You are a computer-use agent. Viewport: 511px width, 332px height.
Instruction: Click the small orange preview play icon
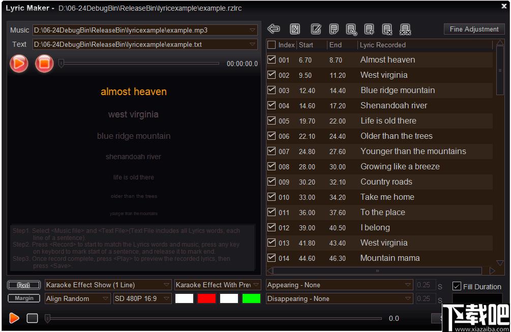(14, 318)
